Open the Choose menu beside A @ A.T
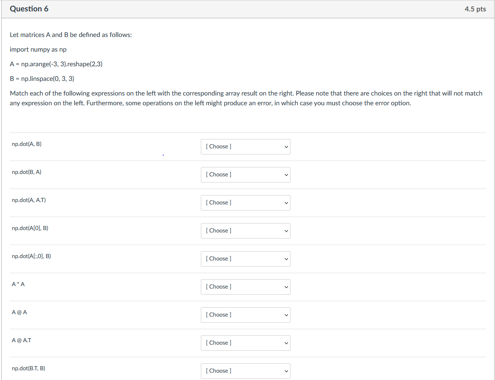 [x=245, y=343]
